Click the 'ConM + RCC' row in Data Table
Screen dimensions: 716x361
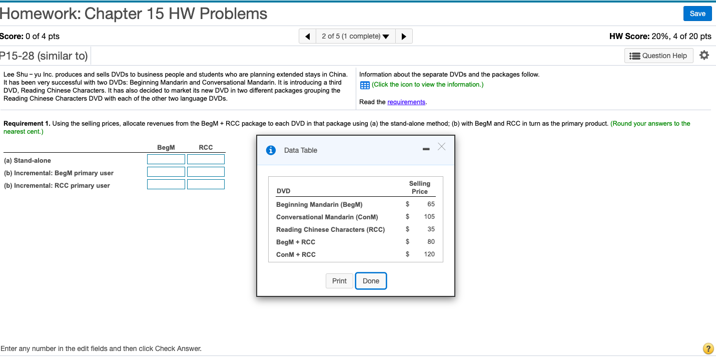click(x=356, y=254)
